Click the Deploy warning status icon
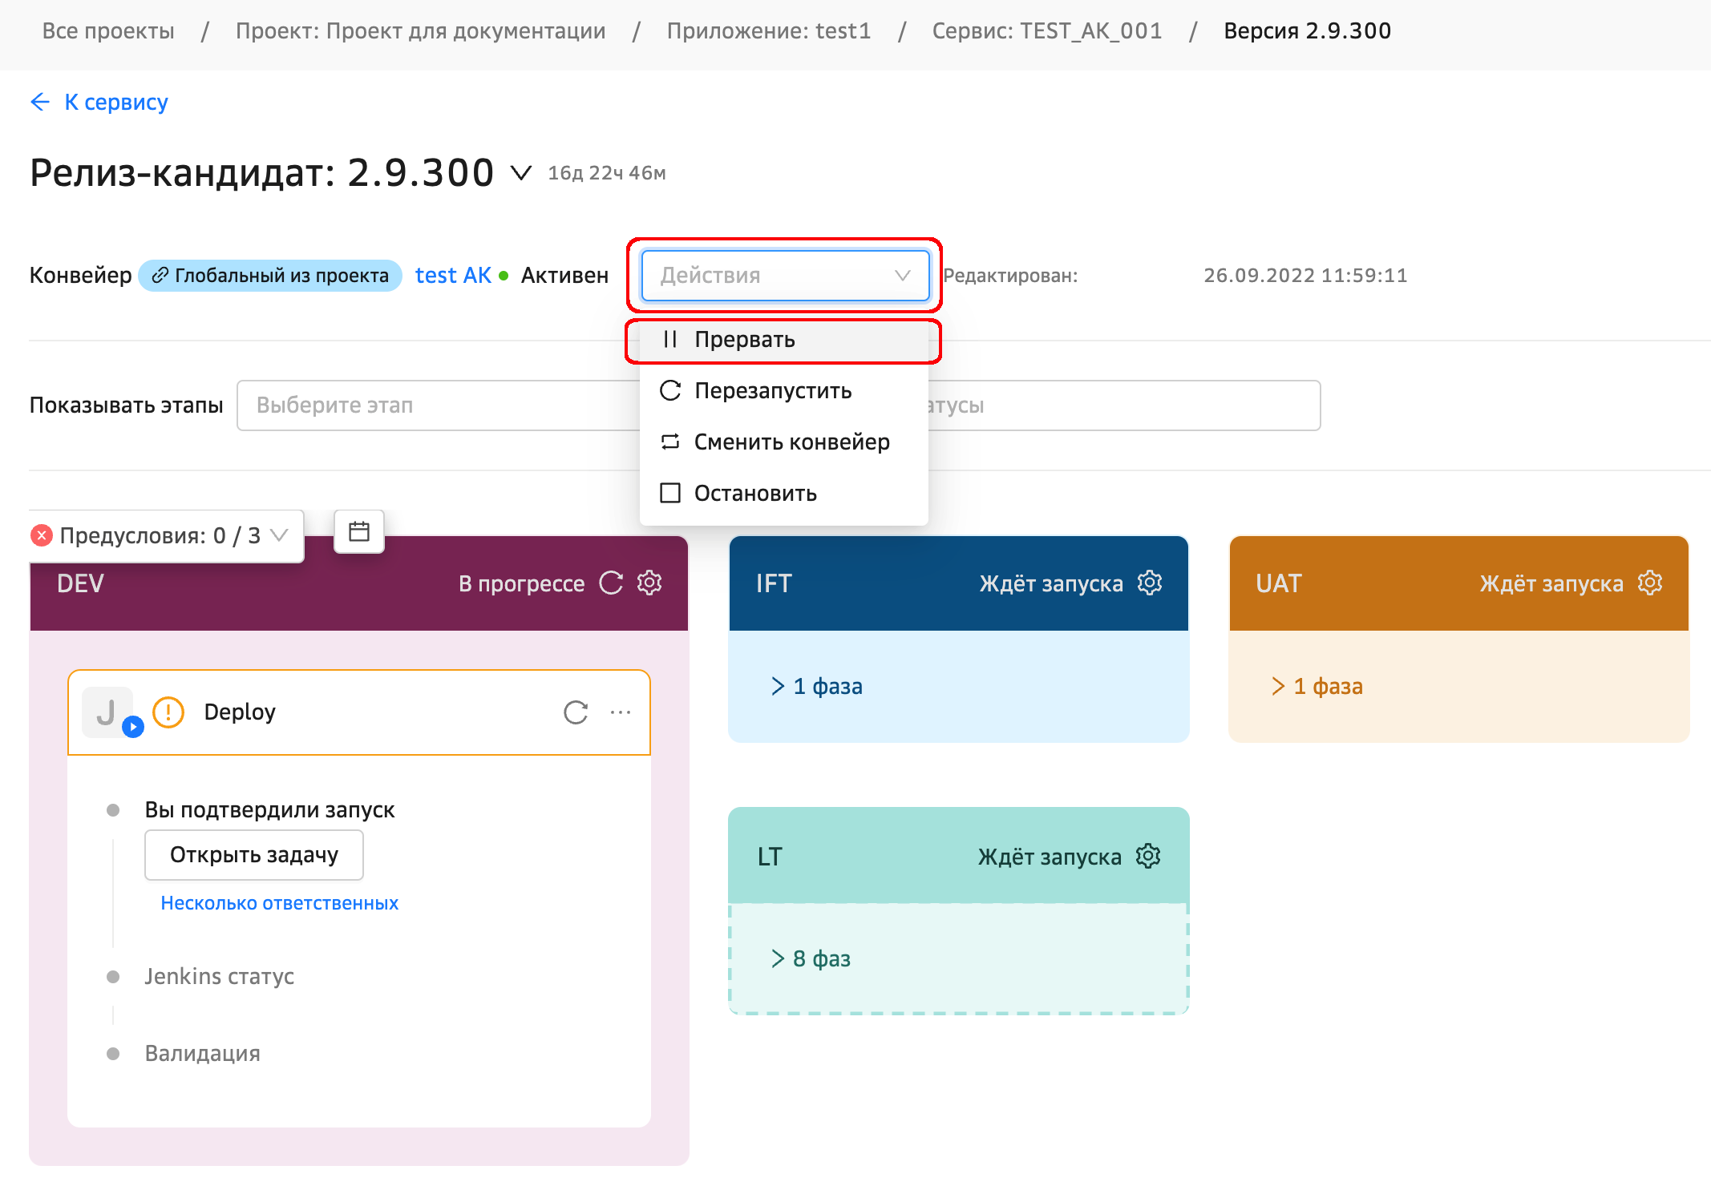1711x1186 pixels. (168, 712)
